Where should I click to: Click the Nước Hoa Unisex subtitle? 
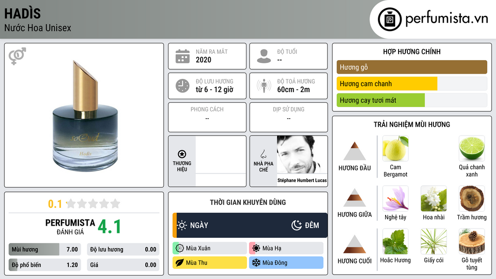38,28
